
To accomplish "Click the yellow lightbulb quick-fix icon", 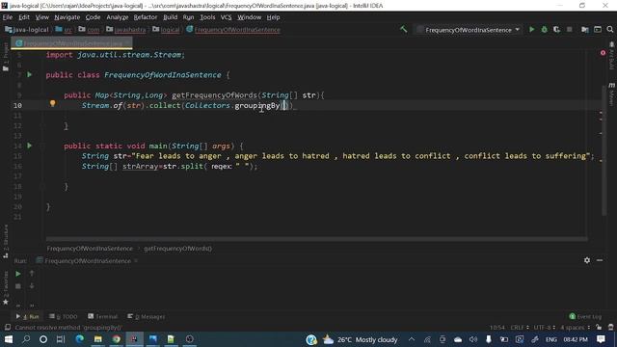I will coord(52,103).
